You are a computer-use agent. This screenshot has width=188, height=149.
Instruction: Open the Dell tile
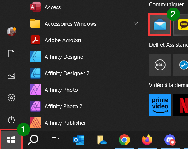[160, 65]
